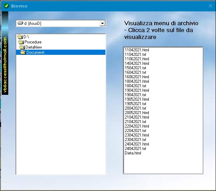Select file 23042021.html
The height and width of the screenshot is (191, 216).
[137, 135]
